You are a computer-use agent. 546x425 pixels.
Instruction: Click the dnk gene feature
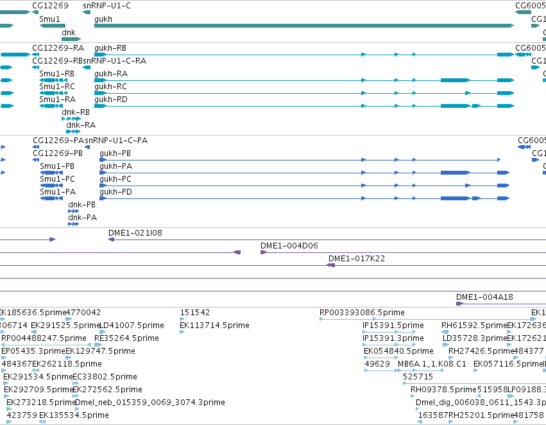pos(71,39)
